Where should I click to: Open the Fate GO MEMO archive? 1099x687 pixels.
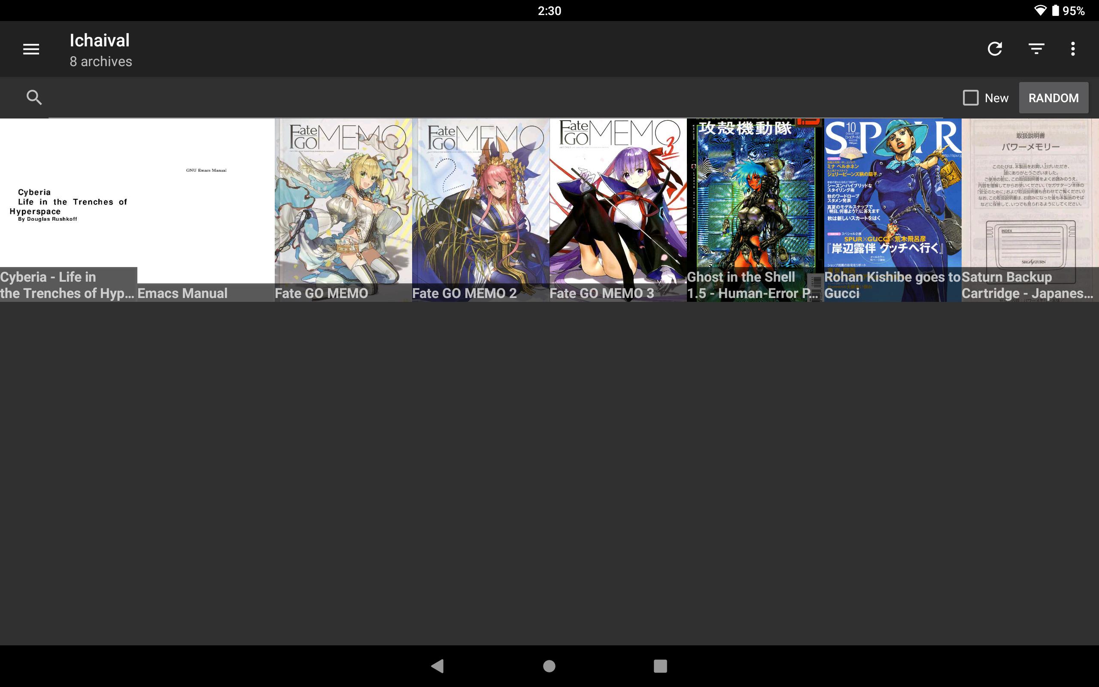[343, 210]
